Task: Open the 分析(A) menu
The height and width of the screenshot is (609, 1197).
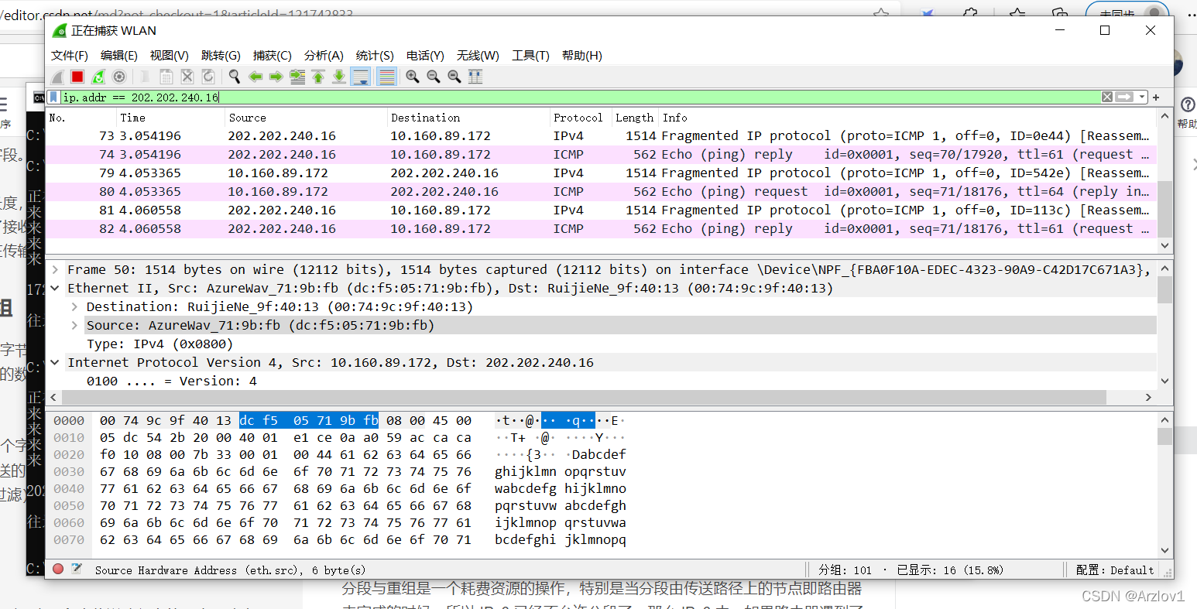Action: pos(324,55)
